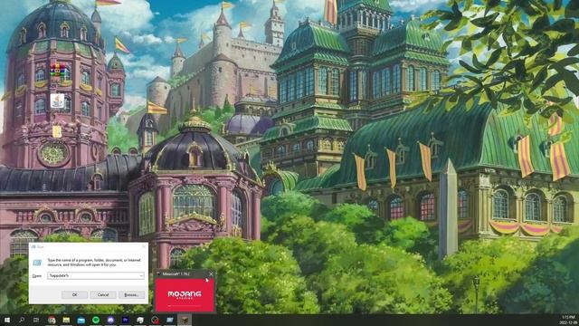
Task: Click the Run instruction text
Action: 94,263
